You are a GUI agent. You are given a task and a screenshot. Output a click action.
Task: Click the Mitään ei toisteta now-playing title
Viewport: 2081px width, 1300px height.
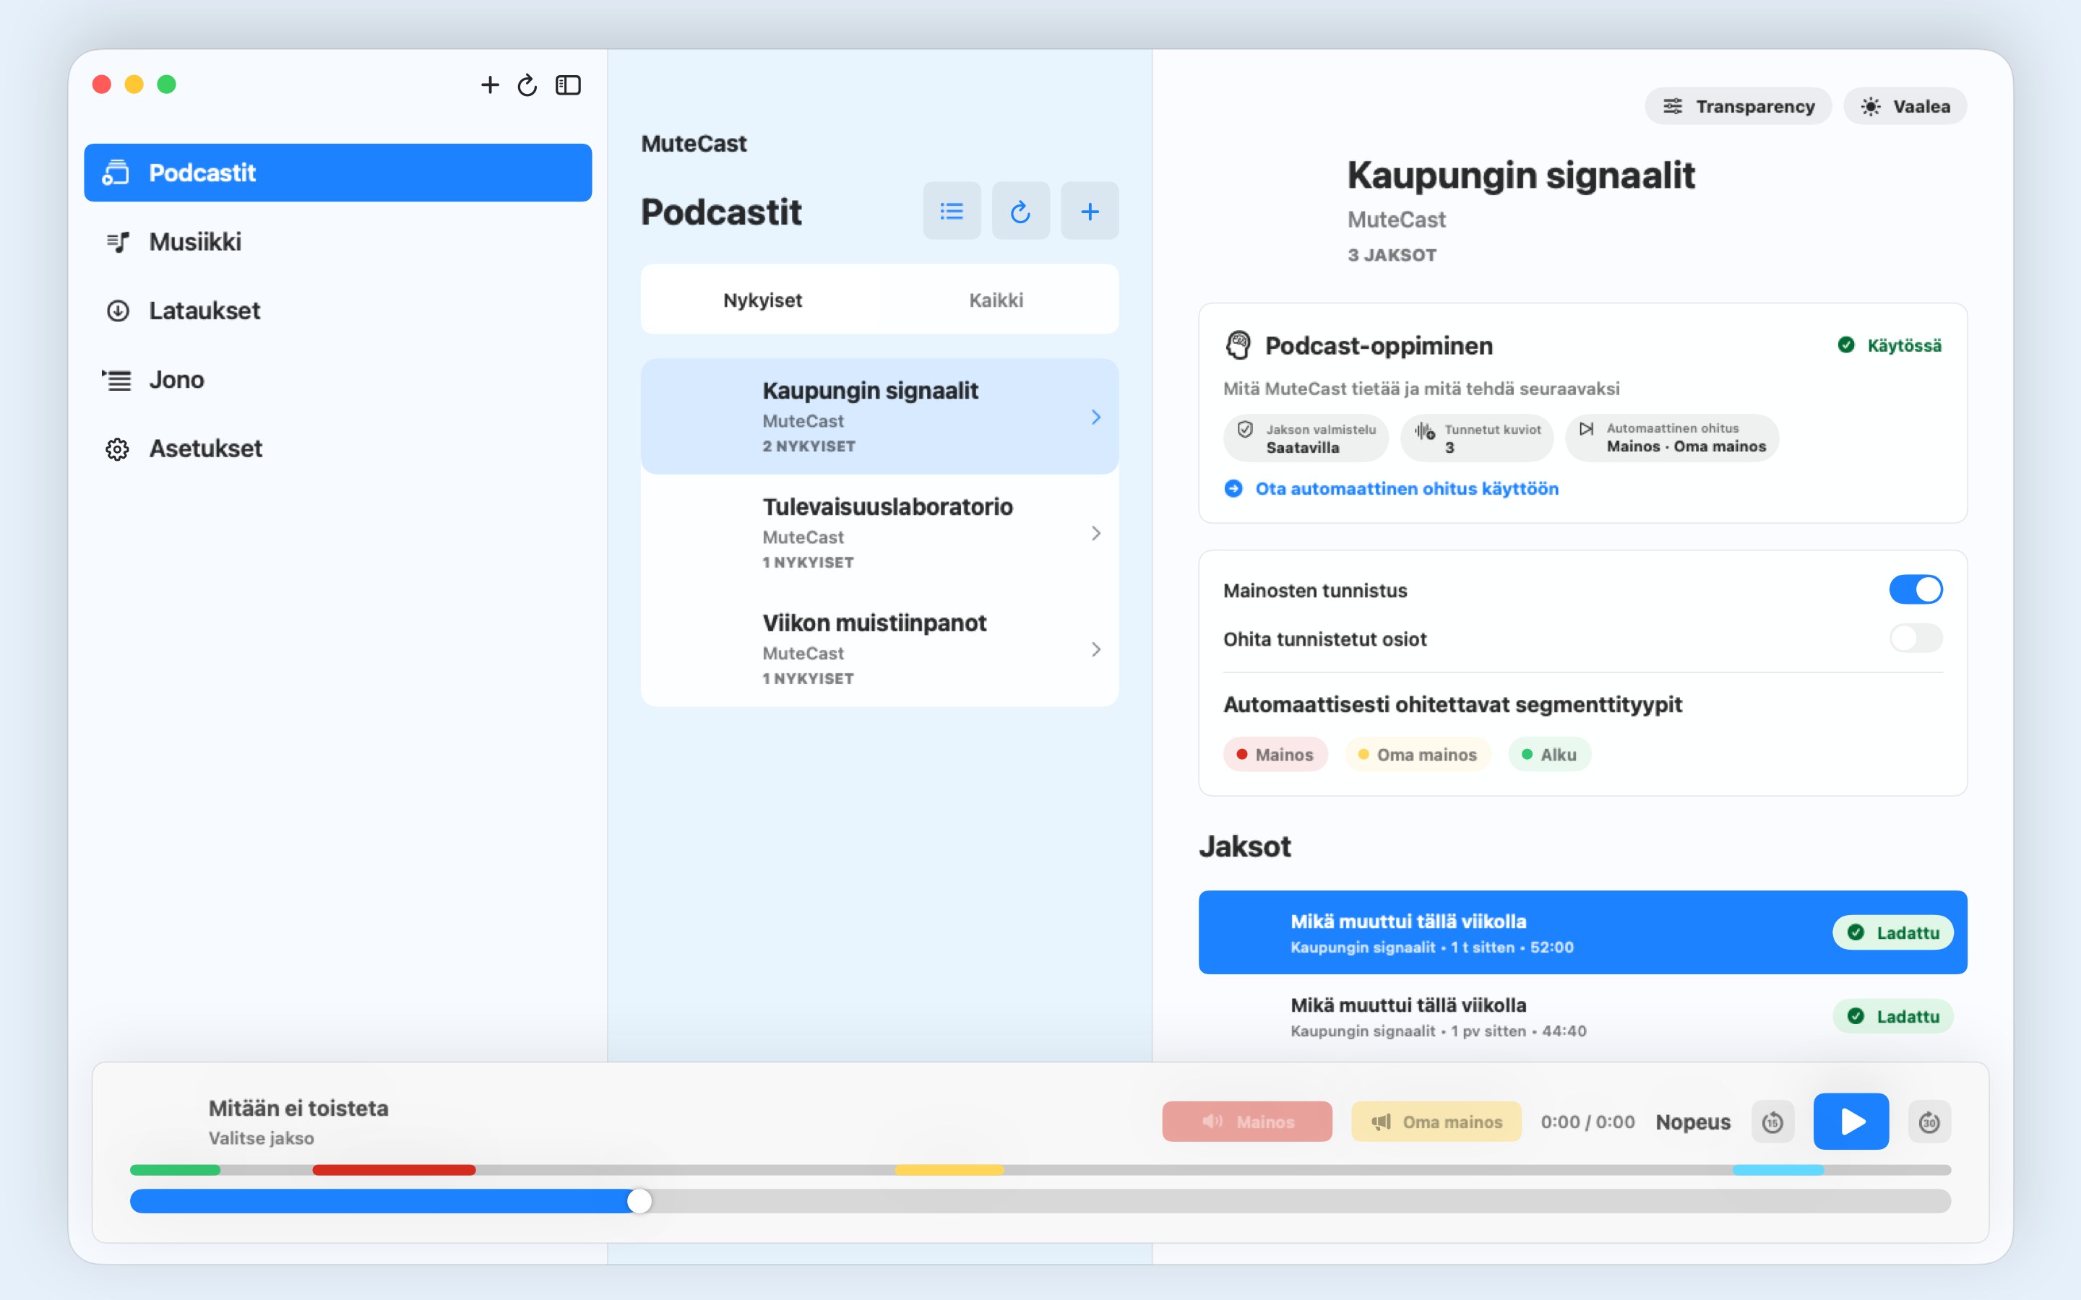(298, 1109)
